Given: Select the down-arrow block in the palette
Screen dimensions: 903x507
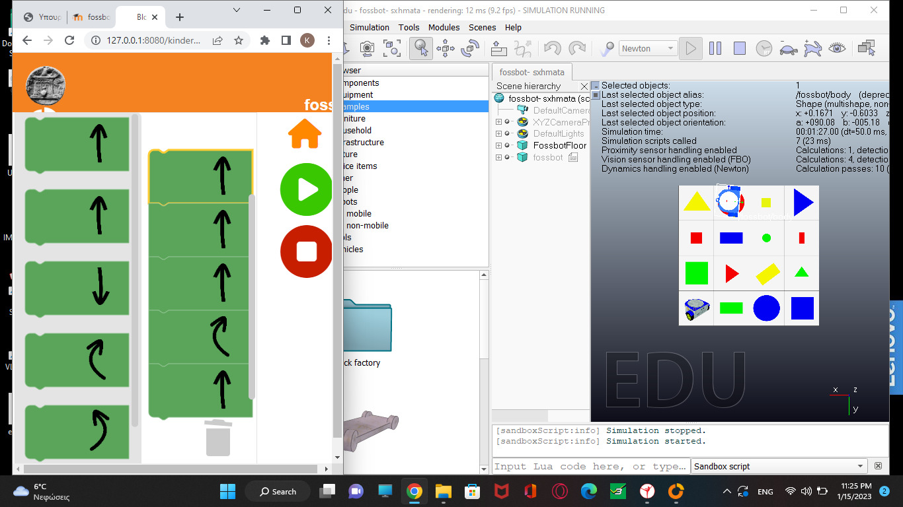Looking at the screenshot, I should [x=77, y=288].
